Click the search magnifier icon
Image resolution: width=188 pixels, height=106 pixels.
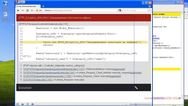click(x=149, y=11)
